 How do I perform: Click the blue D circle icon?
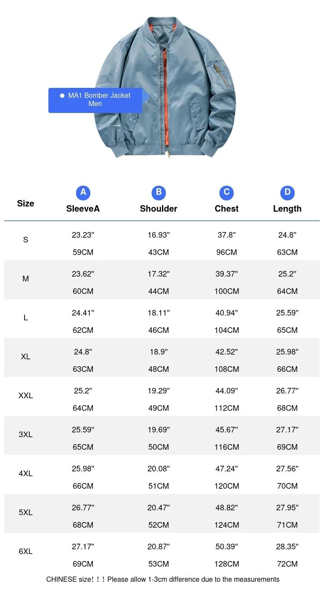(x=287, y=193)
